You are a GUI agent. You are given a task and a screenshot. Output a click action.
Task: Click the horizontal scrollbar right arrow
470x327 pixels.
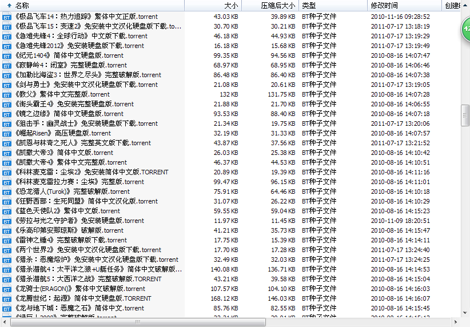[456, 322]
